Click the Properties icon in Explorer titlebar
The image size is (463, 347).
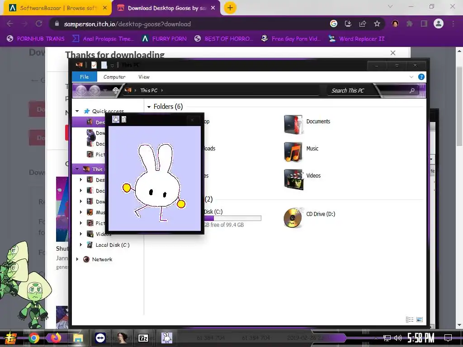(x=94, y=65)
